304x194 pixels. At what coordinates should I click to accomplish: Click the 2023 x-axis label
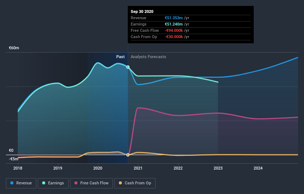[x=218, y=168]
